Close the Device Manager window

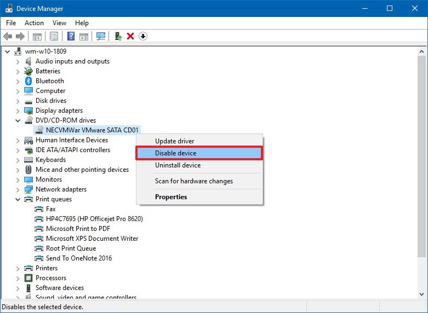click(415, 8)
